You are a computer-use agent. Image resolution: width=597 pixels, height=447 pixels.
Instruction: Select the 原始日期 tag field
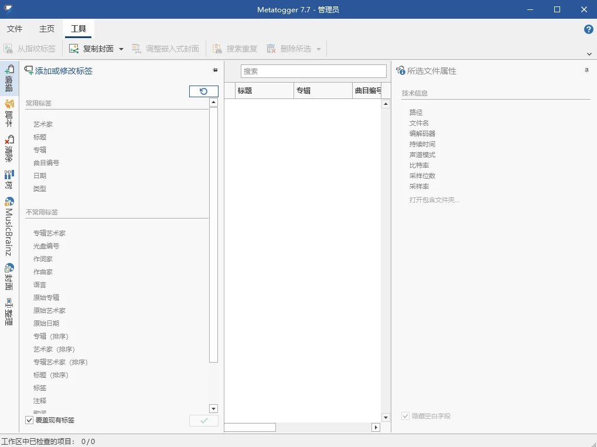pyautogui.click(x=46, y=323)
